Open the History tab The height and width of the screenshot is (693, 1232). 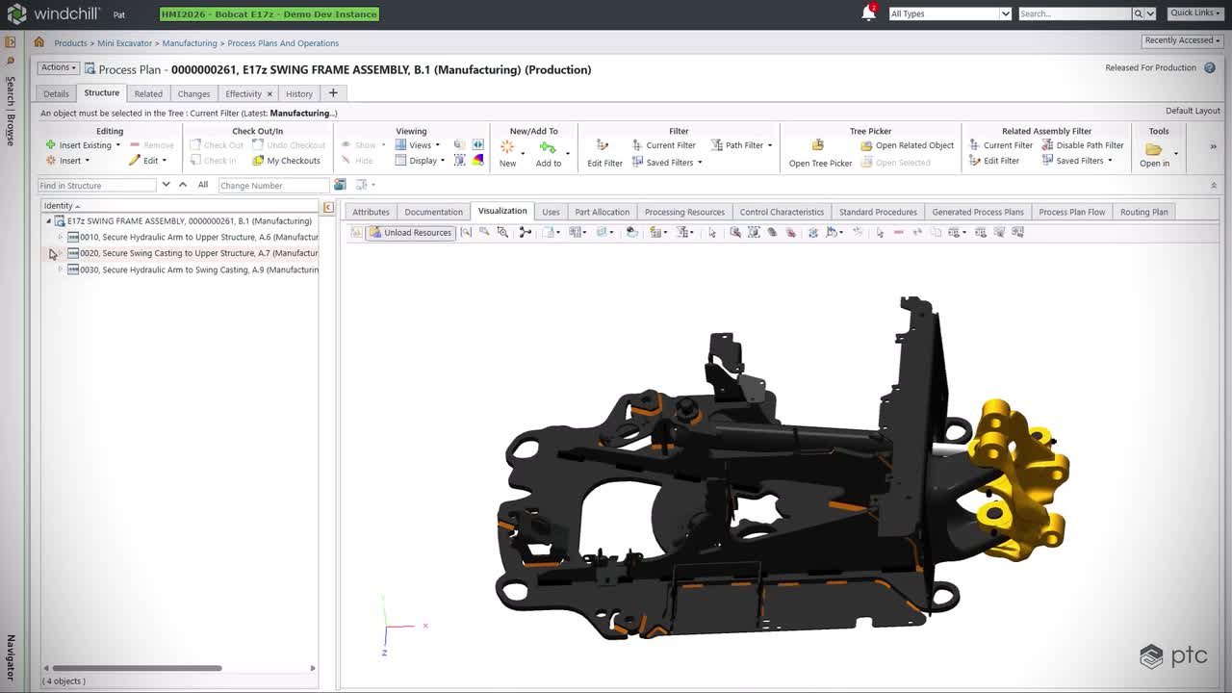299,93
